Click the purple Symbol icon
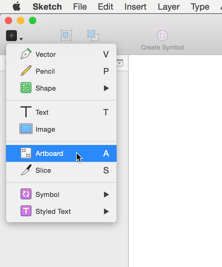 point(26,195)
